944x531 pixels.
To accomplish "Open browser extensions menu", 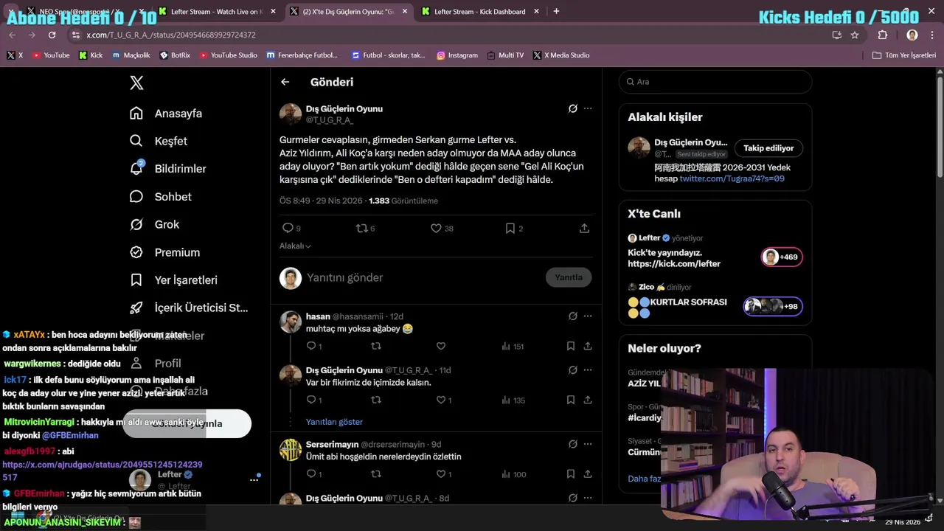I will pos(883,35).
